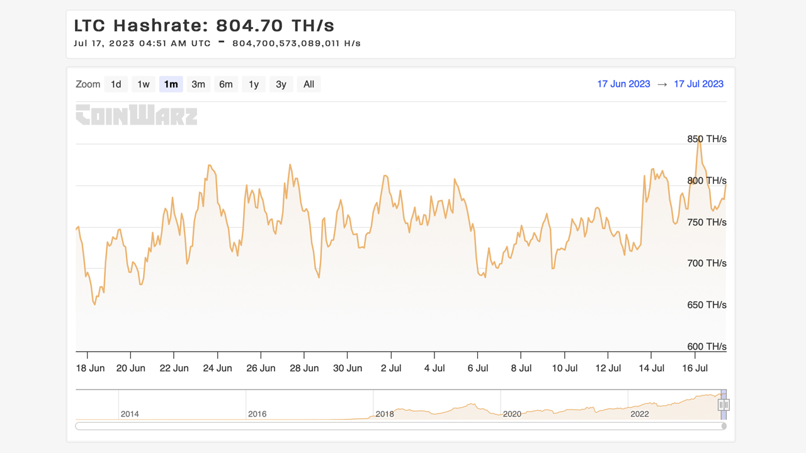This screenshot has height=453, width=806.
Task: Select the 1d zoom range
Action: pos(116,84)
